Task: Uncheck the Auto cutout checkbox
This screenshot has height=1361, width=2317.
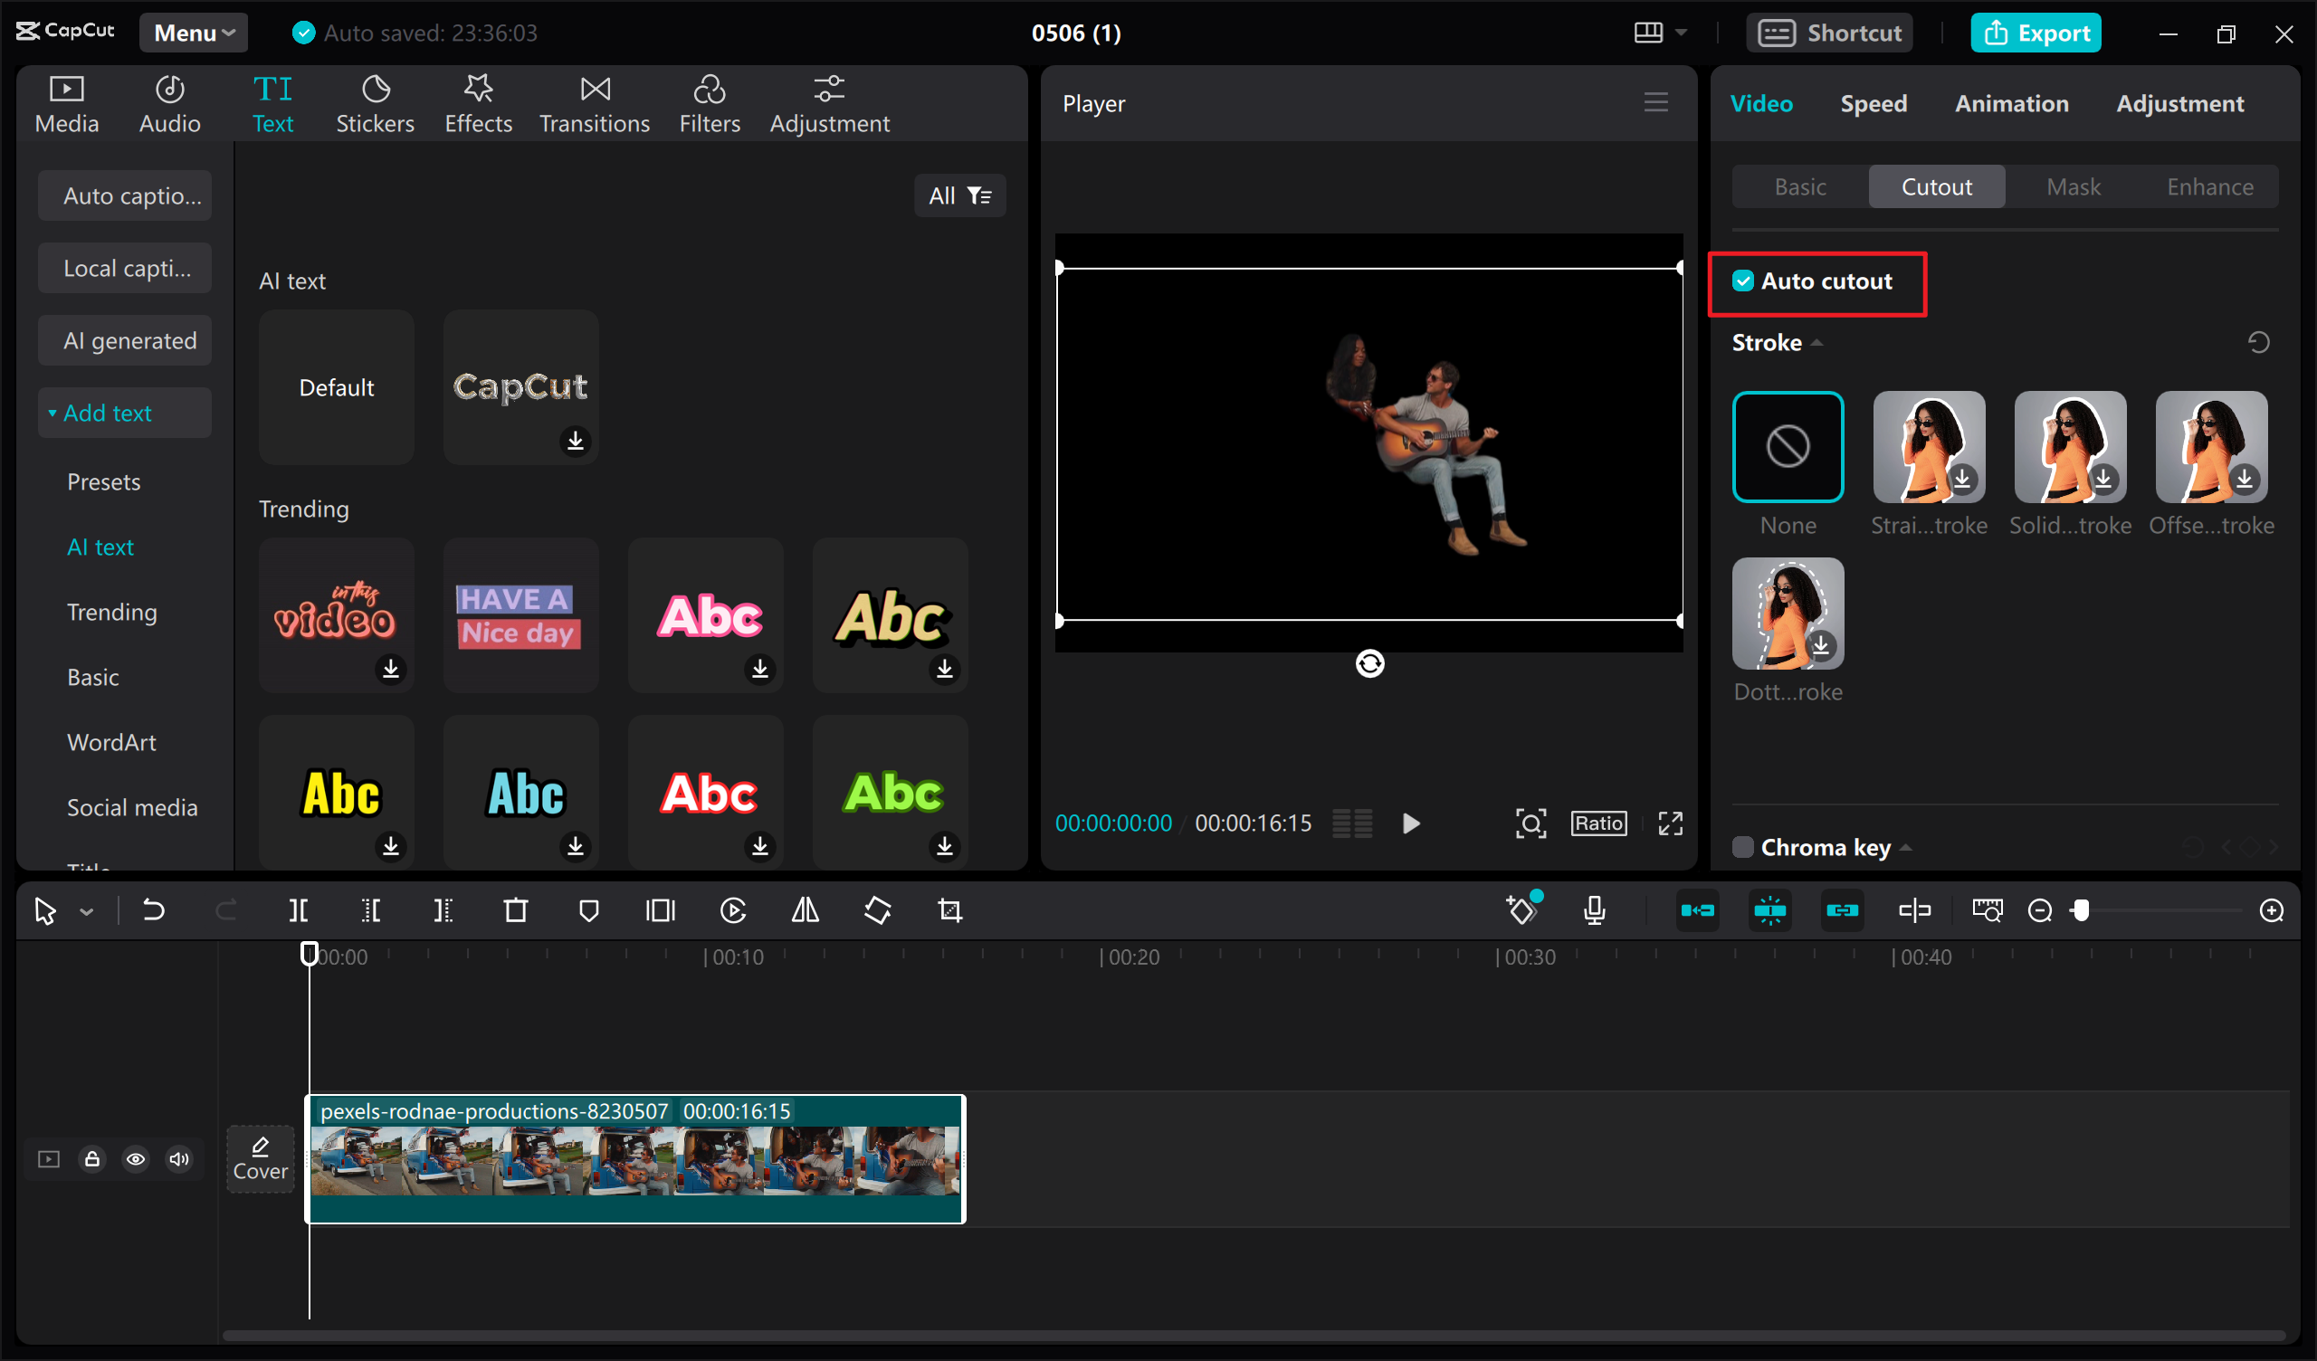Action: pos(1743,281)
